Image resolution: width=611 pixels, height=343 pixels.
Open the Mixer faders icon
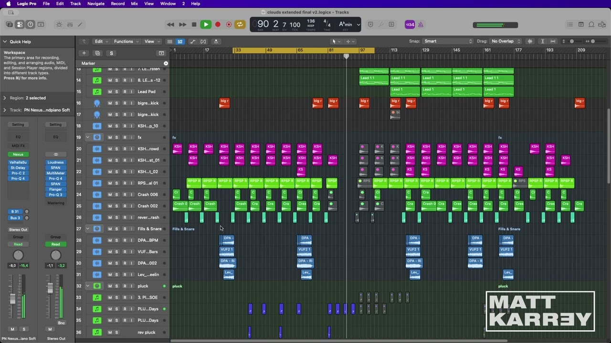(70, 24)
